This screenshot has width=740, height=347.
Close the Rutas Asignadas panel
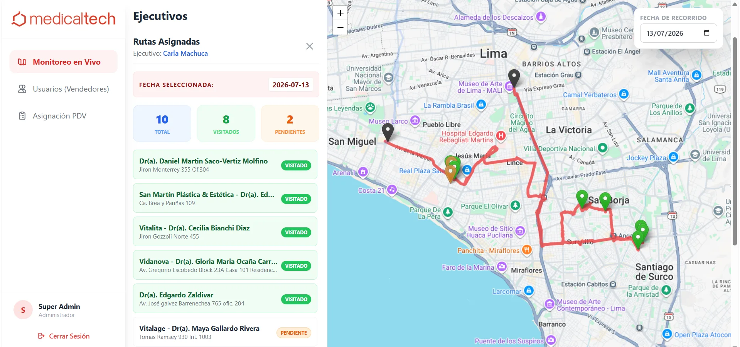tap(310, 46)
